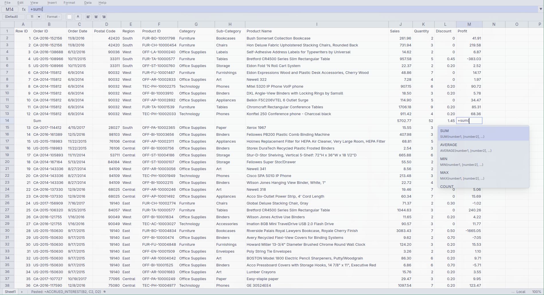Click the Sales total cell 5702.77
Screen dimensions: 544x295
(400, 121)
